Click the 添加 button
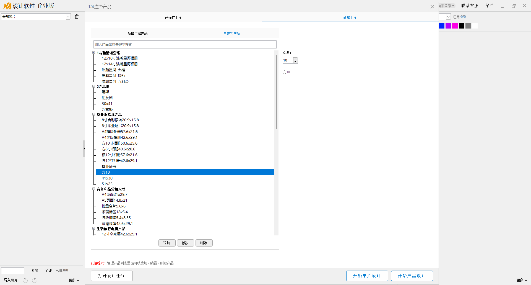This screenshot has height=285, width=531. coord(167,243)
